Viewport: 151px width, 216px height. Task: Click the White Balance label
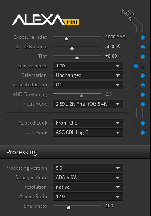(31, 47)
